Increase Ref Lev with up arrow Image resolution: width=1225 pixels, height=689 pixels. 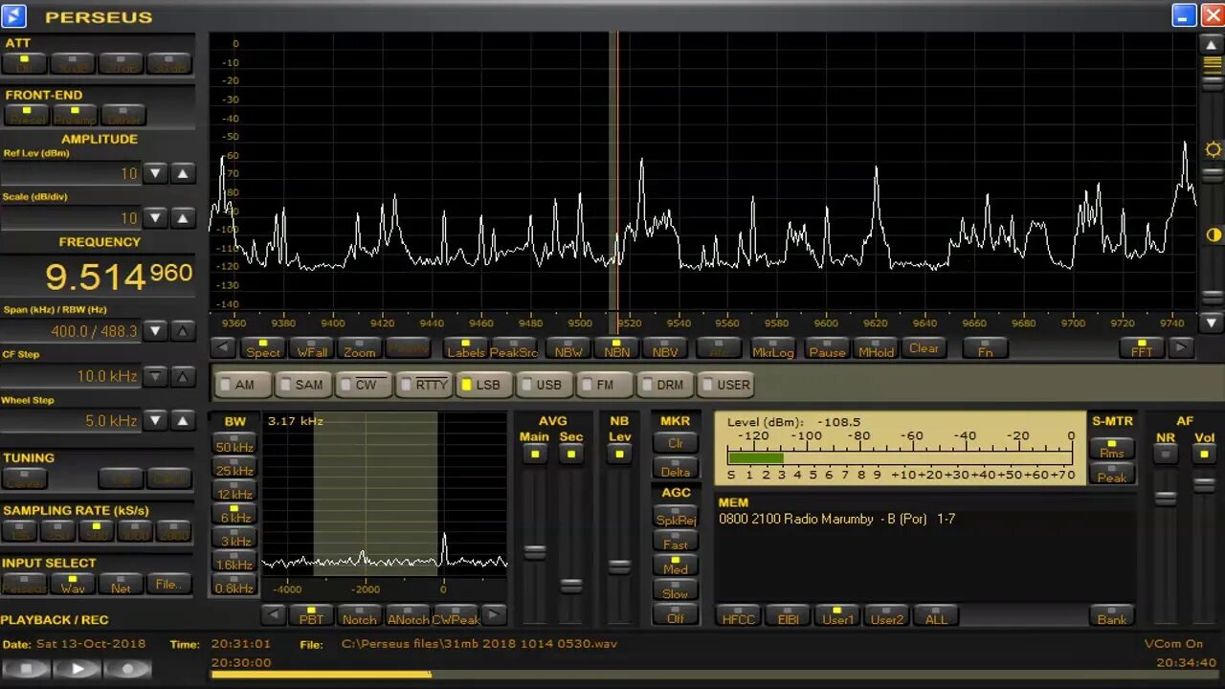(x=182, y=173)
